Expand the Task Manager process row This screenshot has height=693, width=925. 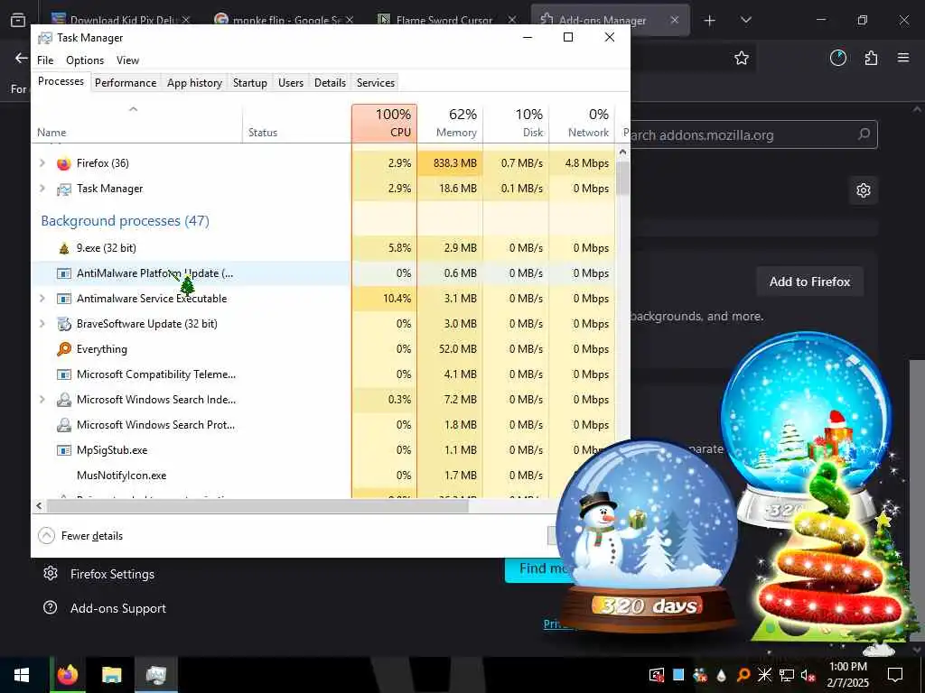pyautogui.click(x=42, y=188)
